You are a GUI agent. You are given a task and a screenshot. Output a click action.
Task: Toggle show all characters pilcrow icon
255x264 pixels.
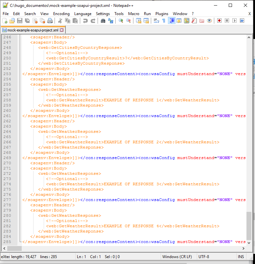pyautogui.click(x=164, y=21)
